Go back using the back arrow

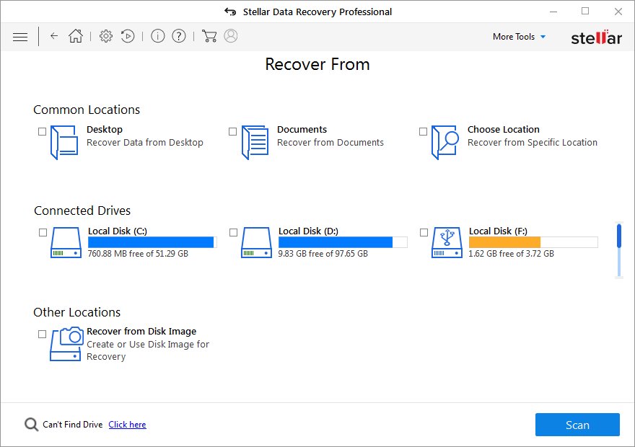54,36
